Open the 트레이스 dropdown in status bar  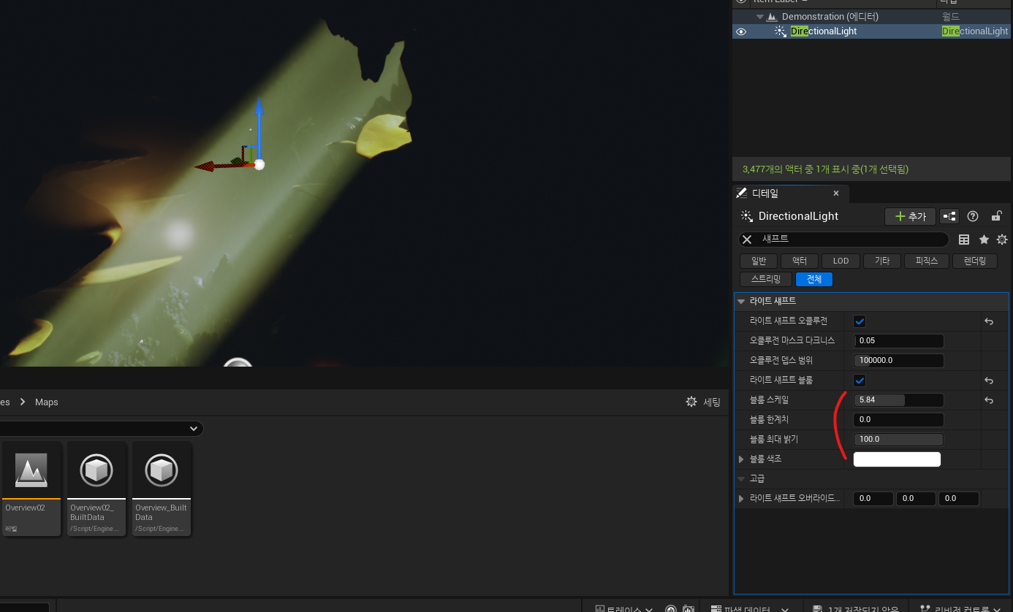[623, 609]
